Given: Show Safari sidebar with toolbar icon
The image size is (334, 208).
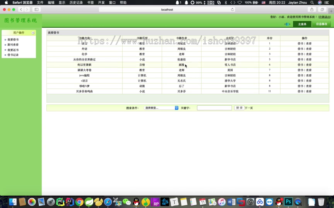Looking at the screenshot, I should (36, 9).
